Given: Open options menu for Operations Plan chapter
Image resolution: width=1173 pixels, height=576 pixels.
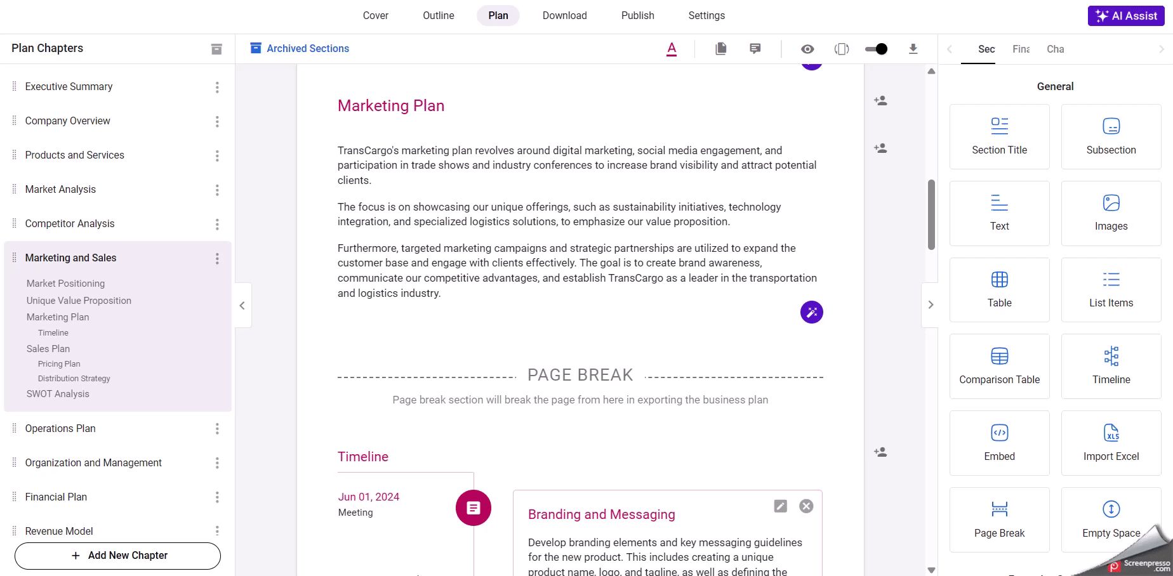Looking at the screenshot, I should pyautogui.click(x=217, y=429).
